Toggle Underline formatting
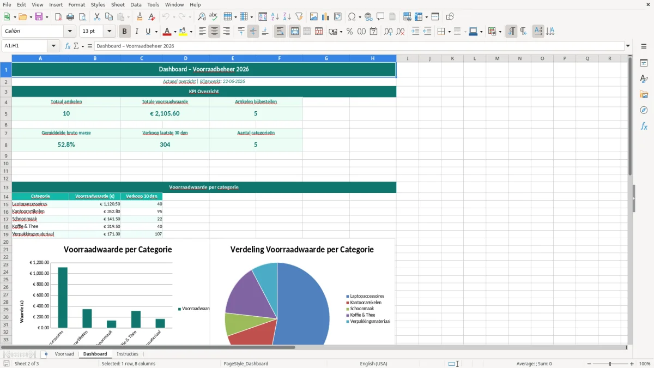 click(x=148, y=32)
